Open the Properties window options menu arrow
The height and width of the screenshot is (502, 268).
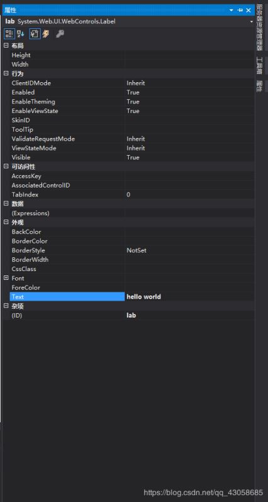click(x=232, y=11)
